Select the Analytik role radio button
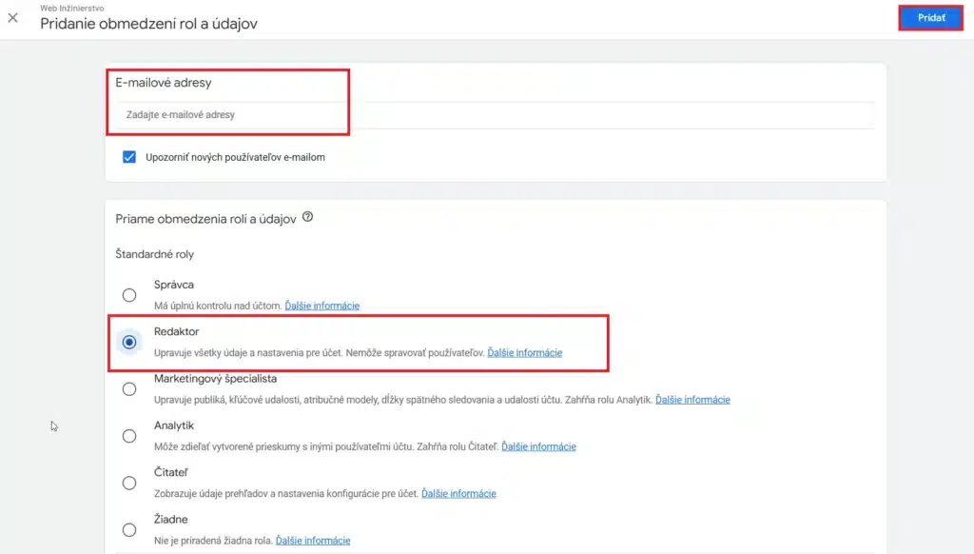This screenshot has height=554, width=974. pyautogui.click(x=129, y=435)
